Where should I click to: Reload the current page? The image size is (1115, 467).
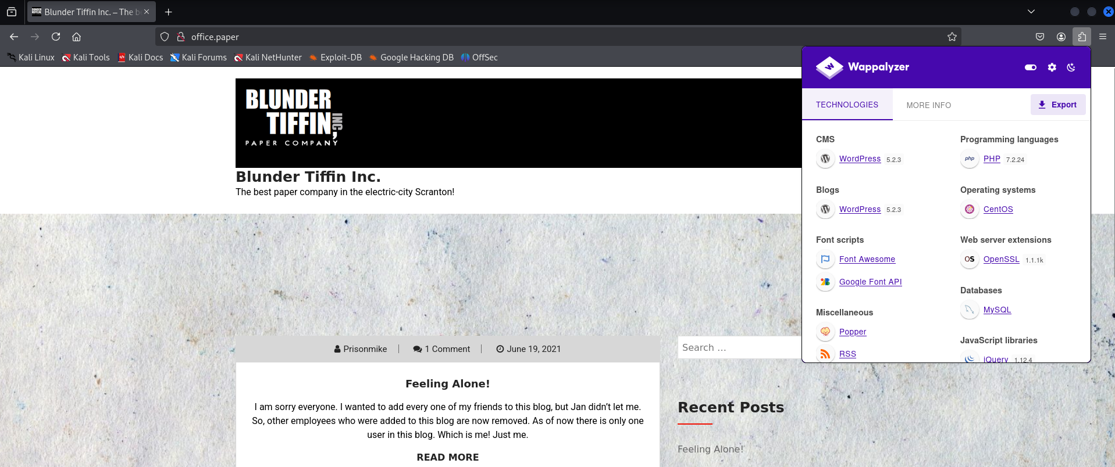[56, 37]
